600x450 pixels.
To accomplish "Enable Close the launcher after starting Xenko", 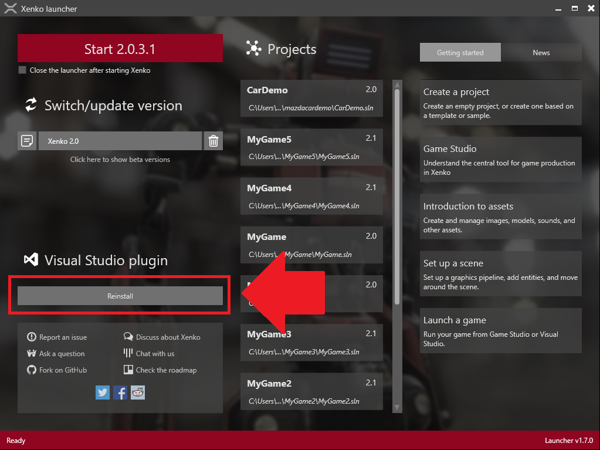I will point(22,69).
